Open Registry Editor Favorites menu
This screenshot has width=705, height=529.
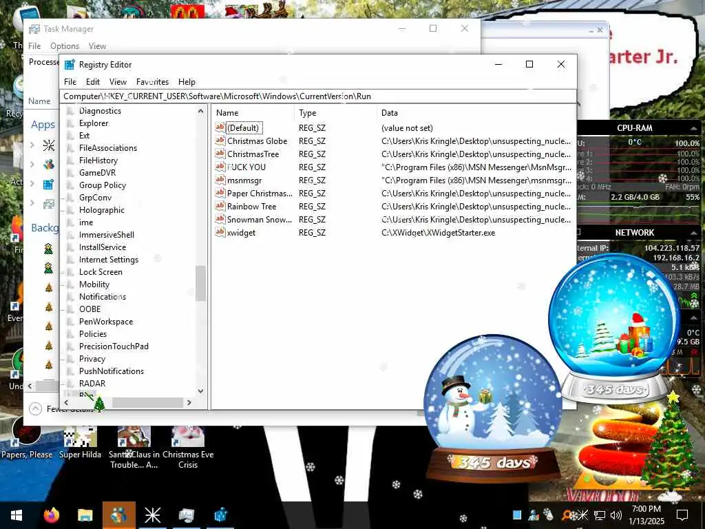pyautogui.click(x=152, y=82)
